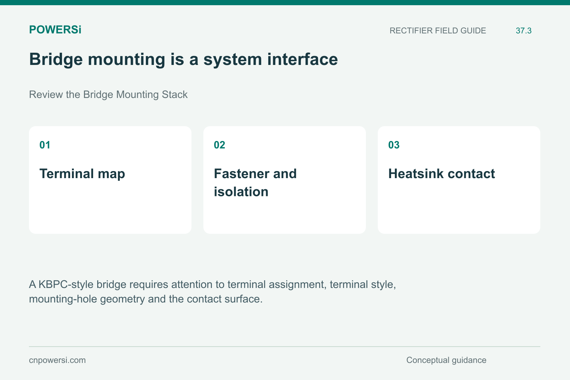The image size is (570, 380).
Task: Select the RECTIFIER FIELD GUIDE header label
Action: [x=438, y=31]
